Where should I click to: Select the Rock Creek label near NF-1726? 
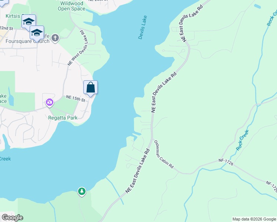coord(242,140)
